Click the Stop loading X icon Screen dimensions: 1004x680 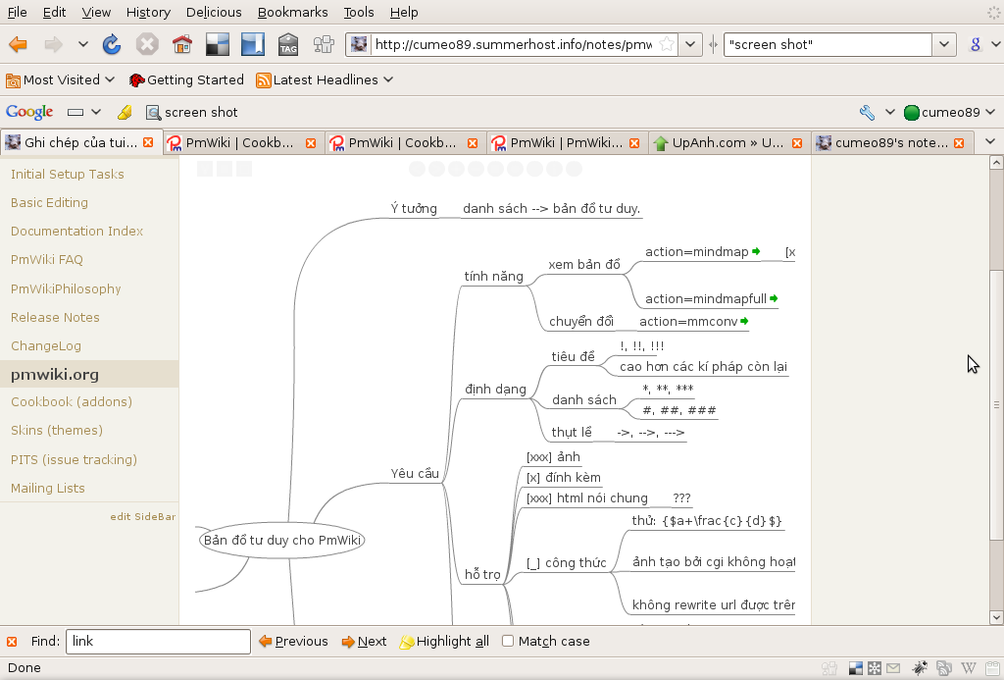pyautogui.click(x=147, y=44)
